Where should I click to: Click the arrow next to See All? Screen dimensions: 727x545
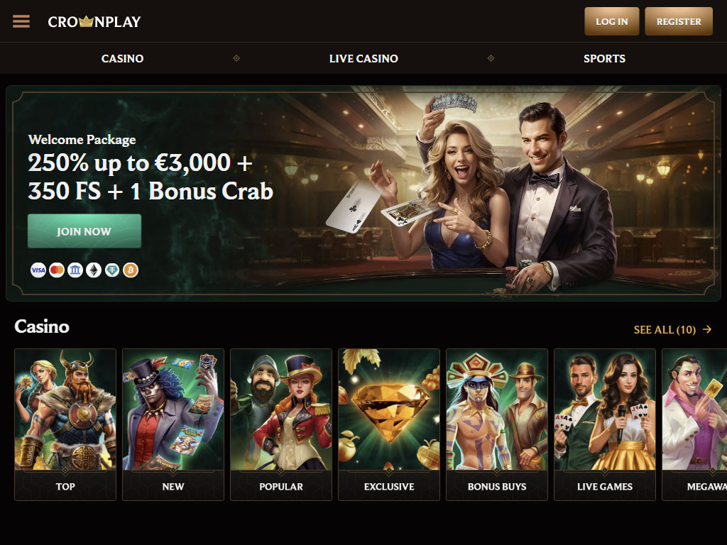coord(707,329)
